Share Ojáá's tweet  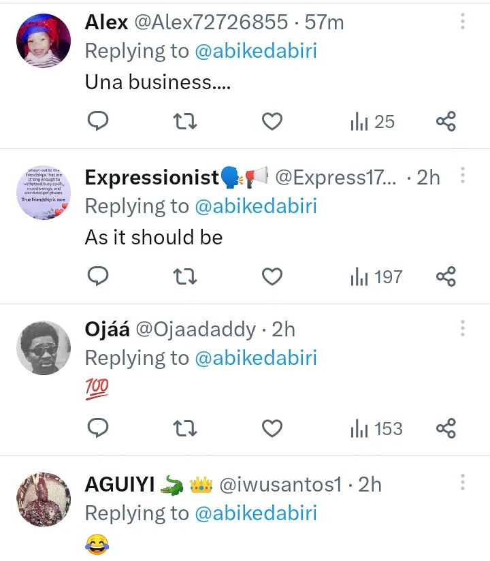446,429
